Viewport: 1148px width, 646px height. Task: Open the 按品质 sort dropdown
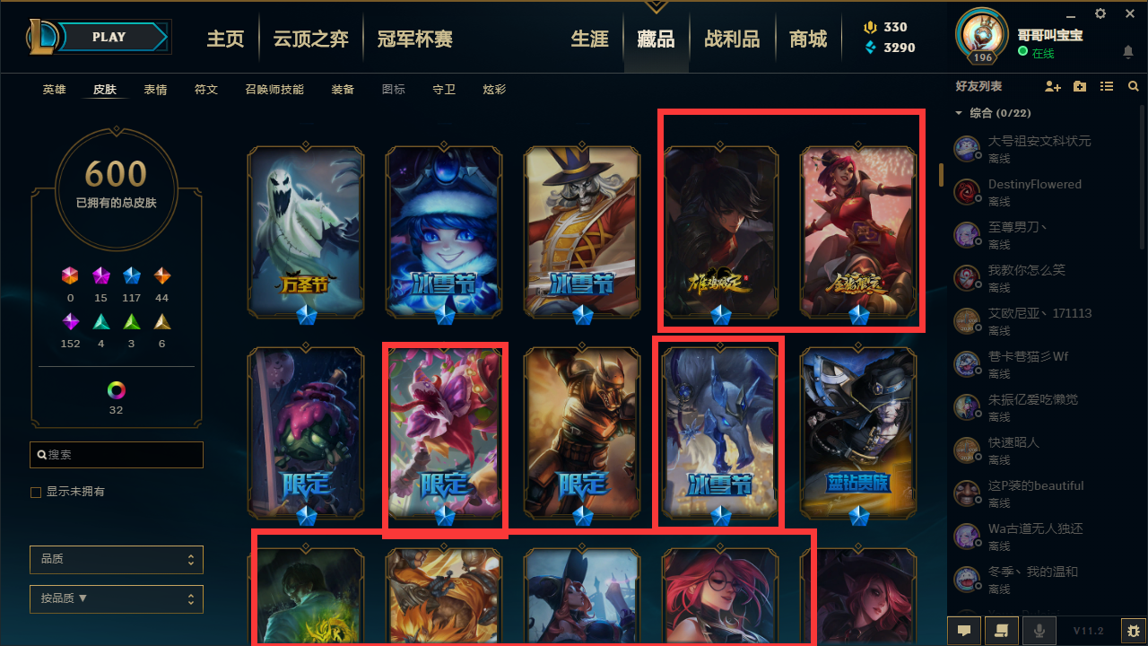pos(117,598)
